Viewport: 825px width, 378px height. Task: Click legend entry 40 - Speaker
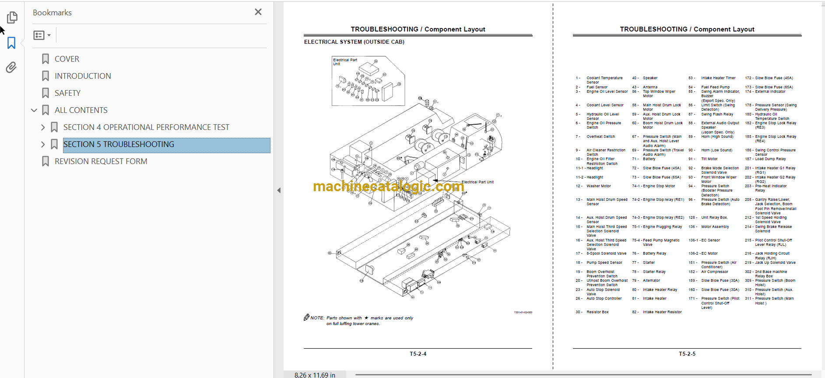click(x=645, y=78)
